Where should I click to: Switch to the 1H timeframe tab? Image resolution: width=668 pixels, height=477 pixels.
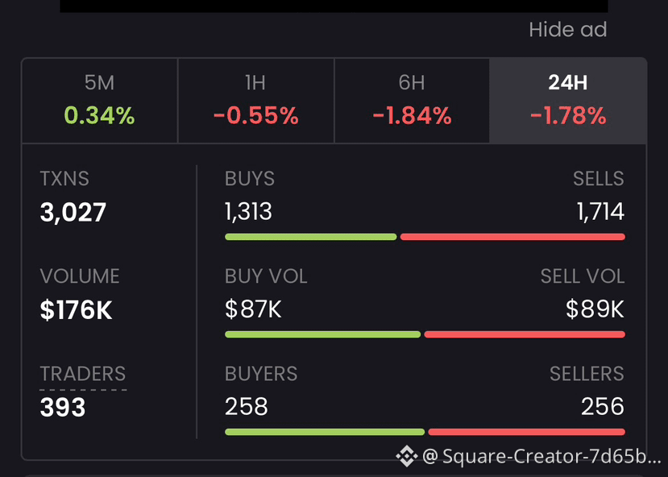[x=255, y=101]
